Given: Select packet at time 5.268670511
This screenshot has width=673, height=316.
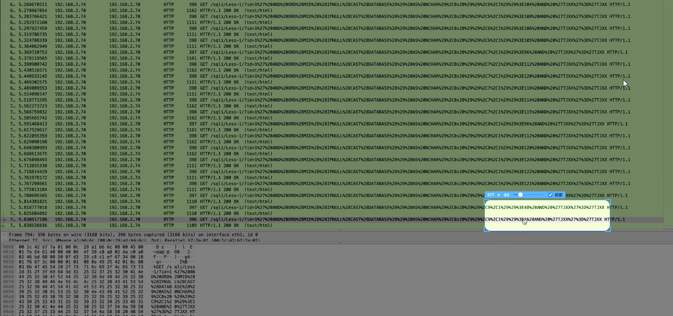Looking at the screenshot, I should (332, 4).
